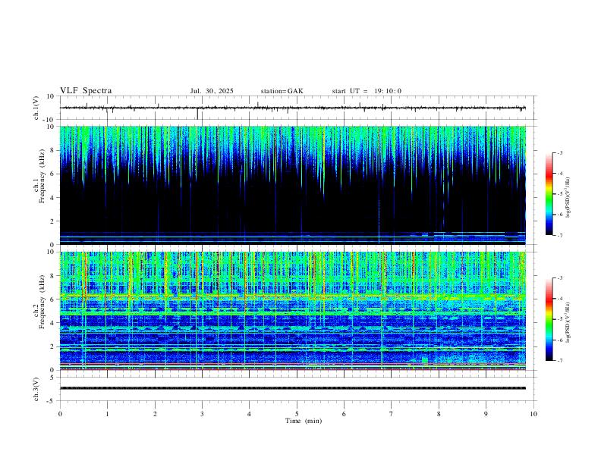Click the "Time (min)" axis title
Screen dimensions: 601x464
[x=304, y=421]
